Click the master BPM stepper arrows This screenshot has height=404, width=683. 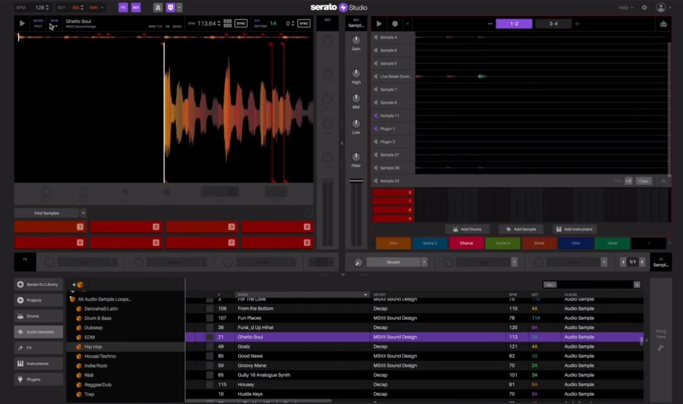pos(48,7)
